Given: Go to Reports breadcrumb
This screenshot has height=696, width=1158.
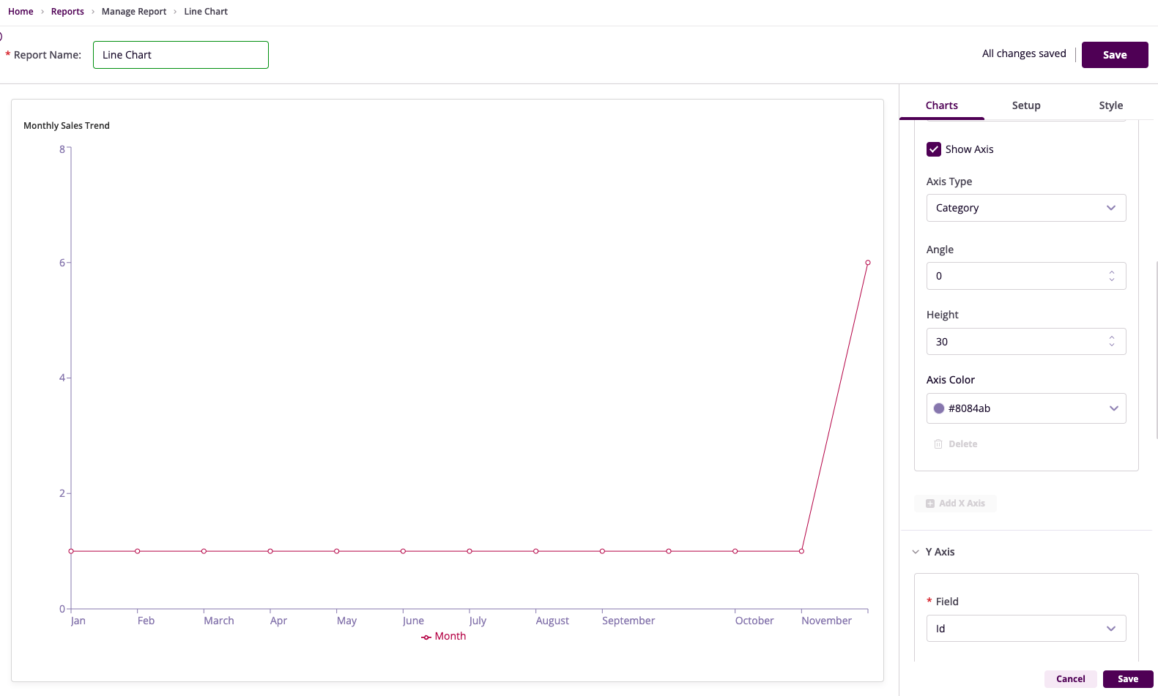Looking at the screenshot, I should (x=67, y=12).
